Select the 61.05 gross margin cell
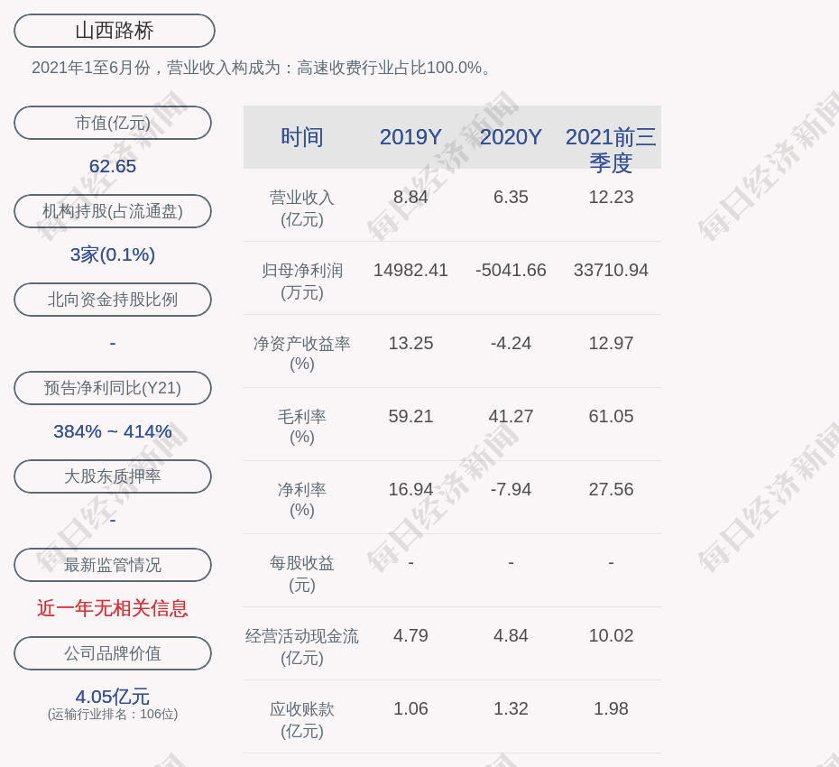839x767 pixels. [x=611, y=416]
